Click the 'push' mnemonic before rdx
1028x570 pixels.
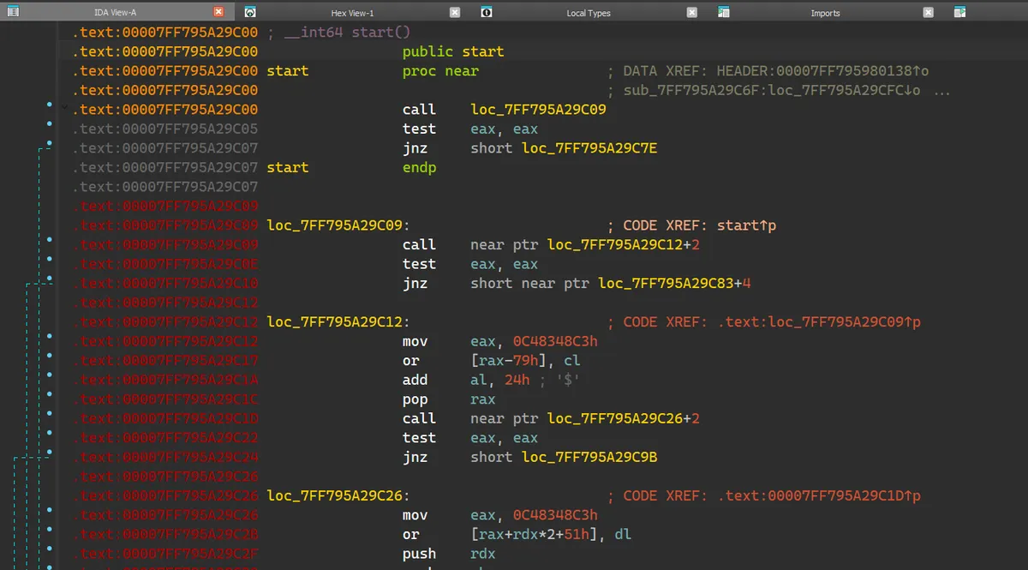[x=420, y=554]
